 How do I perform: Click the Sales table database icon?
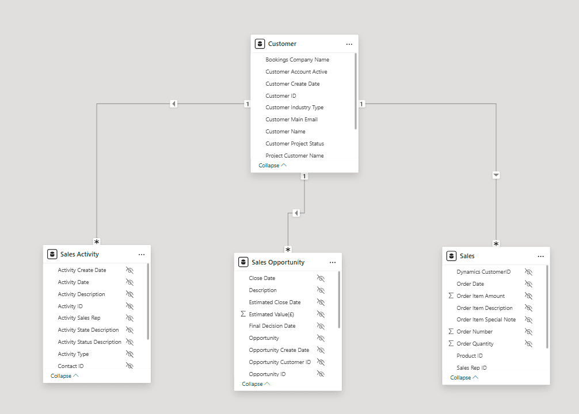tap(452, 256)
